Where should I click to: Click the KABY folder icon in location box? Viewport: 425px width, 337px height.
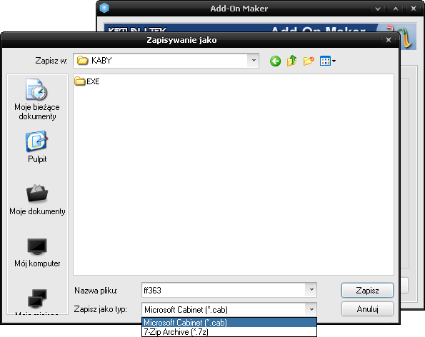82,60
